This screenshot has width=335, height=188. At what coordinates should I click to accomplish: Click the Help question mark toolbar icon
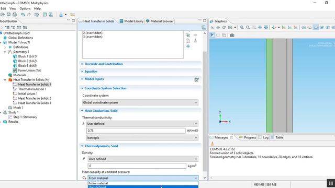(x=44, y=15)
